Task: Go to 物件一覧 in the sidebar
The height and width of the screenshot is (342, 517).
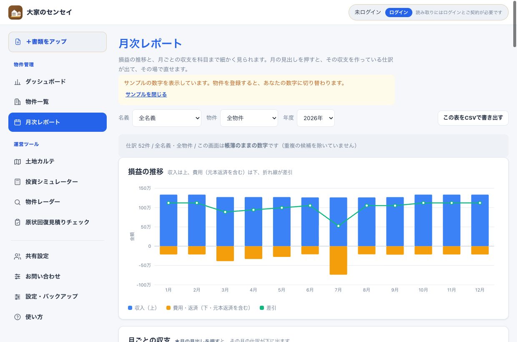Action: tap(58, 102)
